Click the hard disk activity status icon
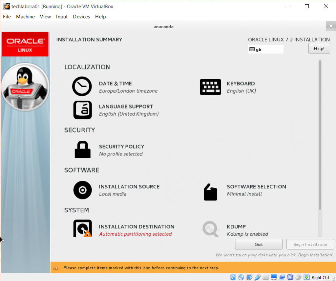 point(233,277)
